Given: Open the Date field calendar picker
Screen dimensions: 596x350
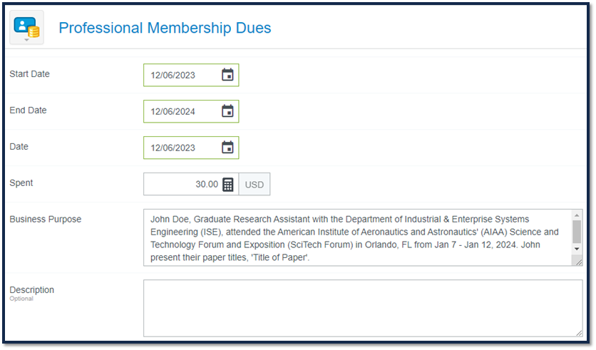Looking at the screenshot, I should coord(227,148).
